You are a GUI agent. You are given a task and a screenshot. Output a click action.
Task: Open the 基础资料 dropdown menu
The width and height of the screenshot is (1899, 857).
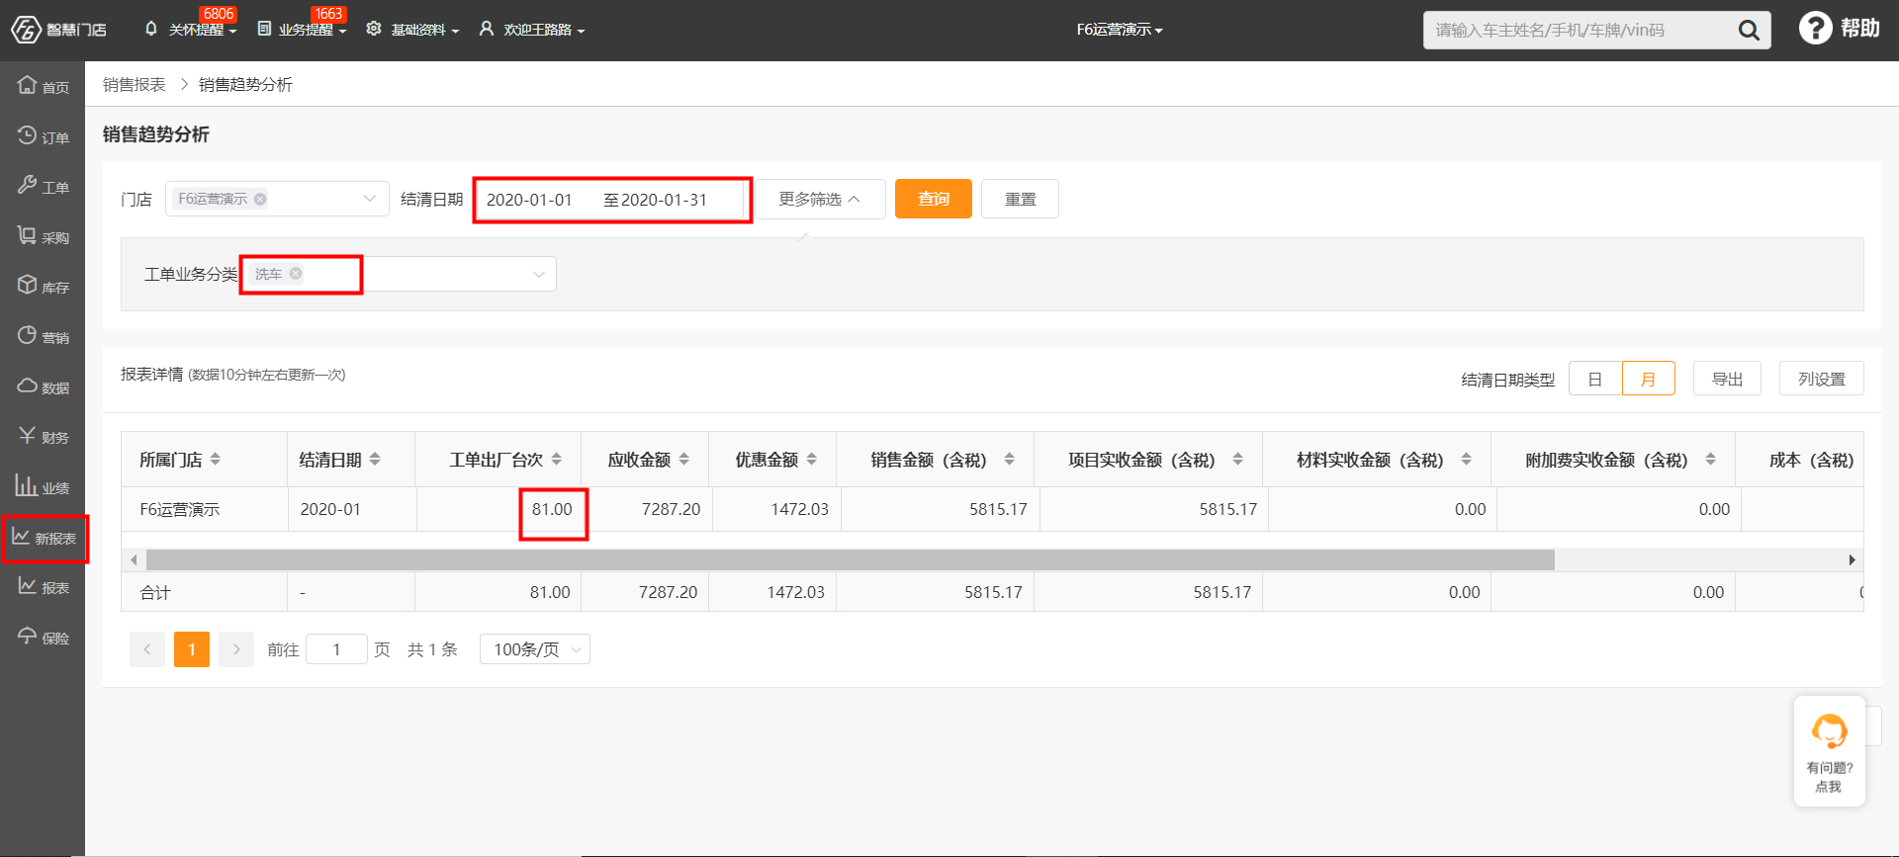click(413, 30)
